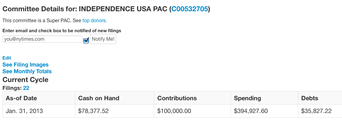Select the $100,000.00 contributions value
This screenshot has height=123, width=342.
pyautogui.click(x=174, y=111)
